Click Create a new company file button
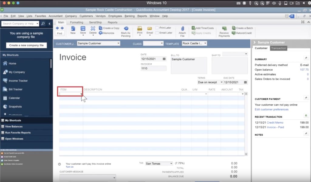The width and height of the screenshot is (311, 182). point(26,45)
